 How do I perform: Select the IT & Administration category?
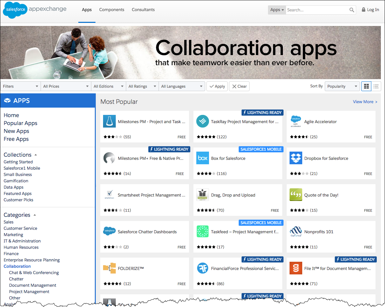[x=22, y=241]
